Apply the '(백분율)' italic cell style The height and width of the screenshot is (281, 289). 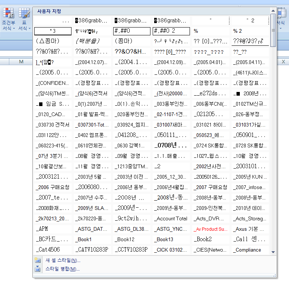click(x=92, y=41)
